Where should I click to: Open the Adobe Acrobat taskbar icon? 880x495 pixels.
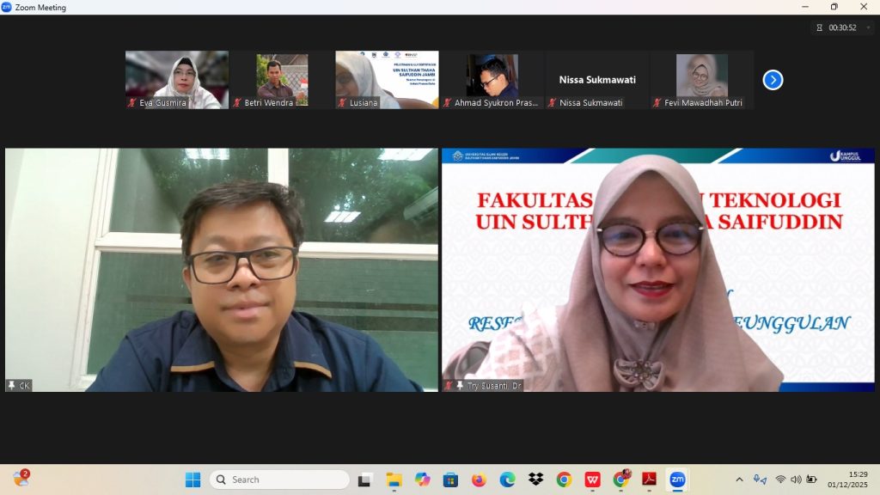pos(649,480)
